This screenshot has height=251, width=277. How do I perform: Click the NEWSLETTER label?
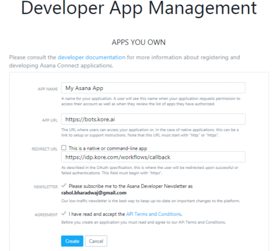click(46, 187)
